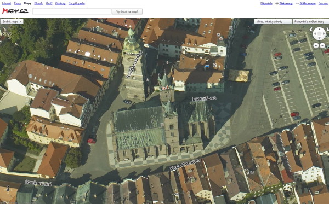Focus the map search input field
The width and height of the screenshot is (329, 204).
(x=72, y=11)
